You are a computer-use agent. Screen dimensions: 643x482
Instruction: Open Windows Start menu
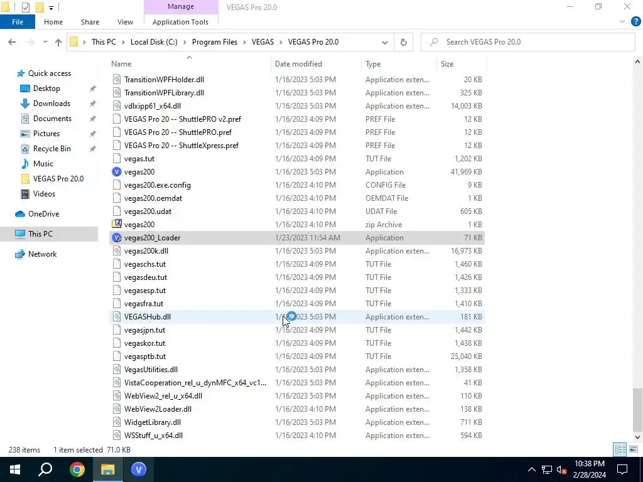[15, 469]
